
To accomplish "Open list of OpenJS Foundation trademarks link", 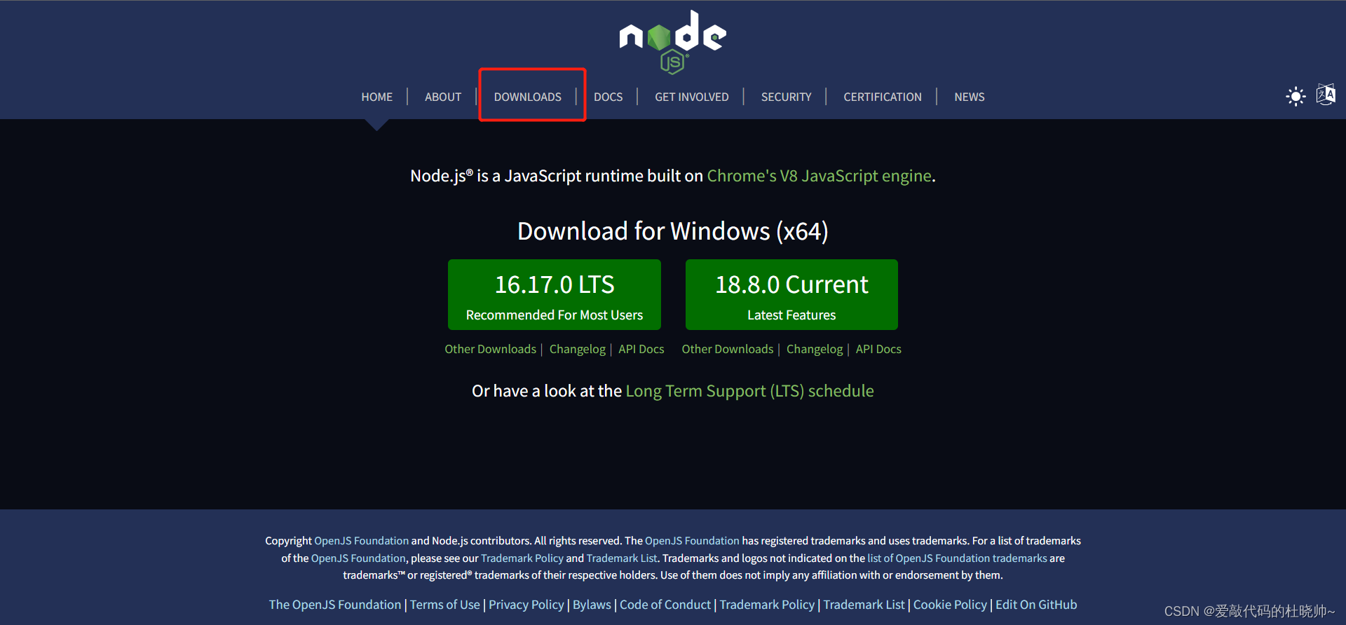I will coord(957,558).
